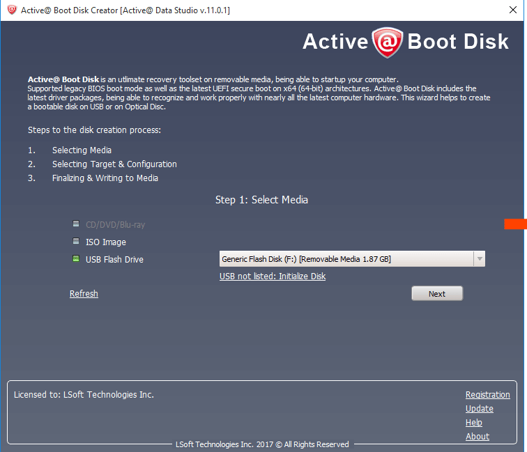Click 'Selecting Target & Configuration' step entry
This screenshot has height=452, width=527.
pyautogui.click(x=114, y=164)
